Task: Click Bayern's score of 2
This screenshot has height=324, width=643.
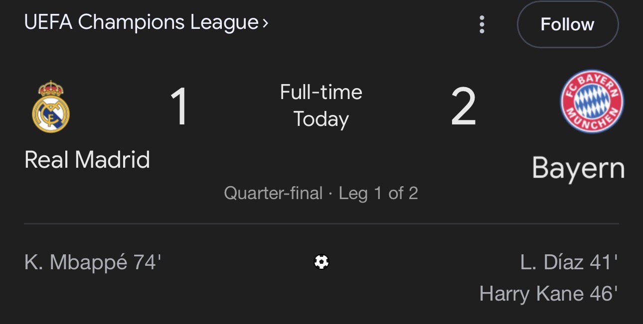Action: click(463, 107)
